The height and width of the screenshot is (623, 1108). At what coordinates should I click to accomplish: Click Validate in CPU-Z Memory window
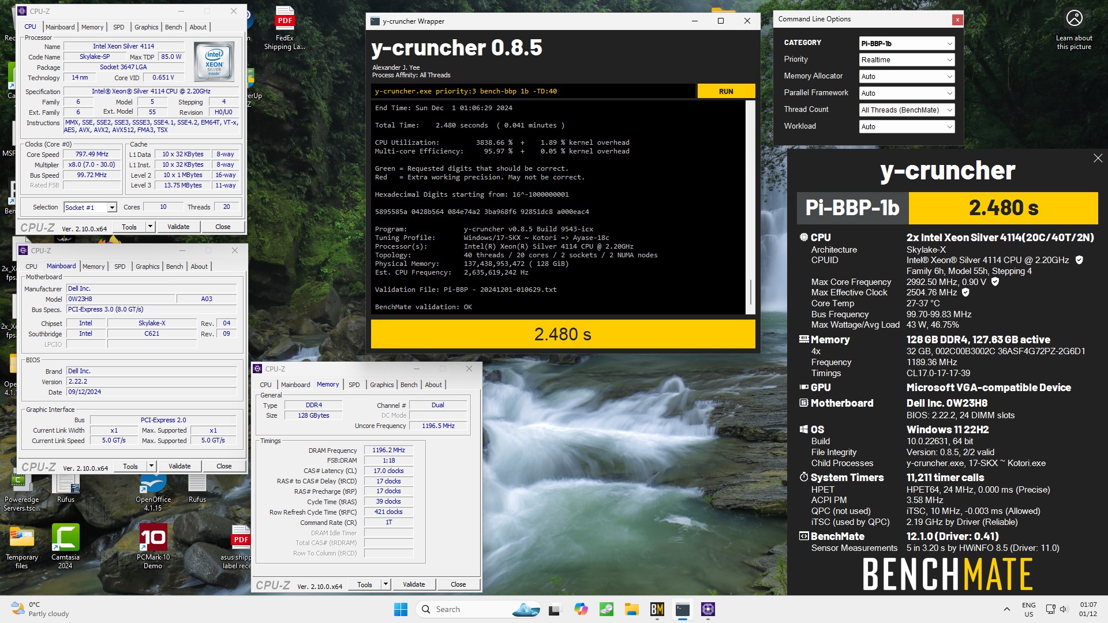coord(414,584)
